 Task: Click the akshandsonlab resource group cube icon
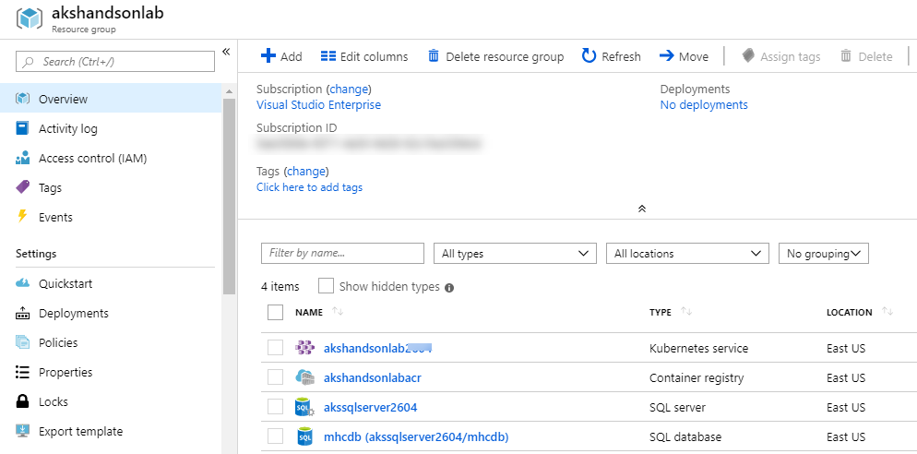tap(30, 18)
